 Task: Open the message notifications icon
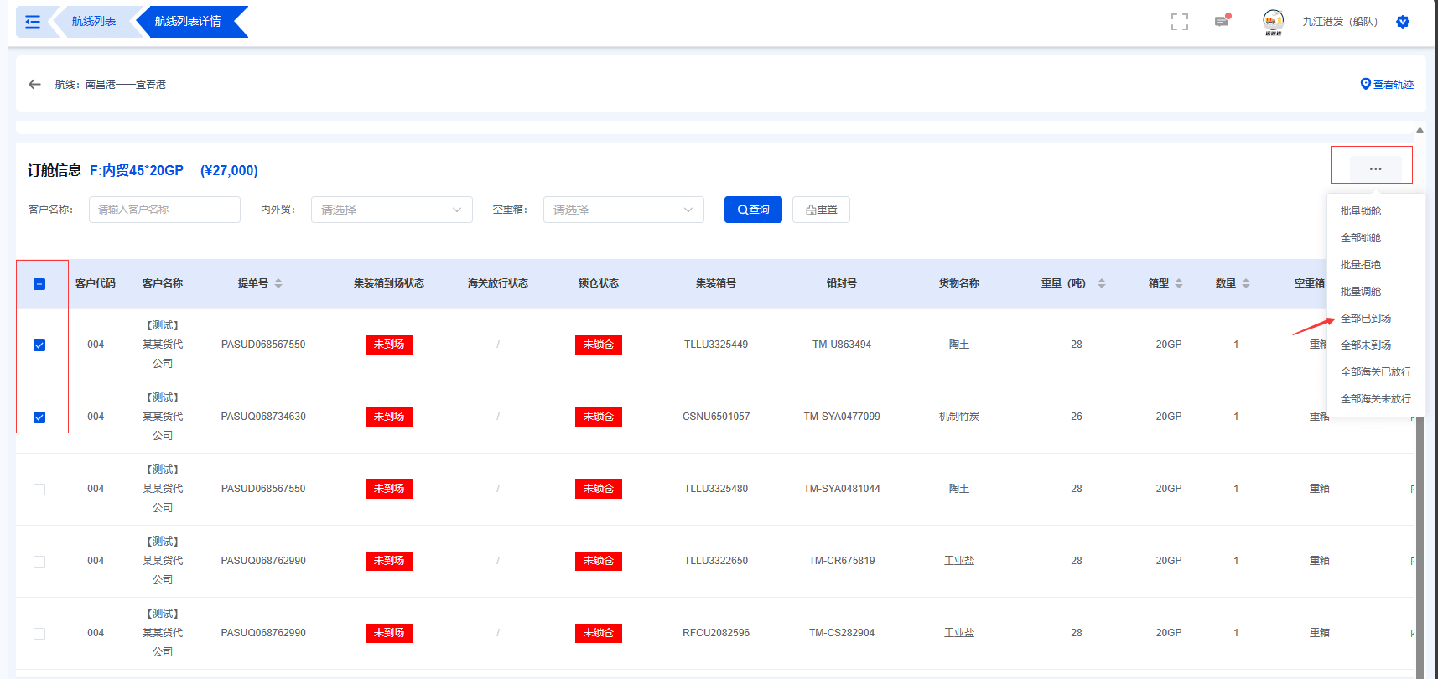[x=1222, y=22]
